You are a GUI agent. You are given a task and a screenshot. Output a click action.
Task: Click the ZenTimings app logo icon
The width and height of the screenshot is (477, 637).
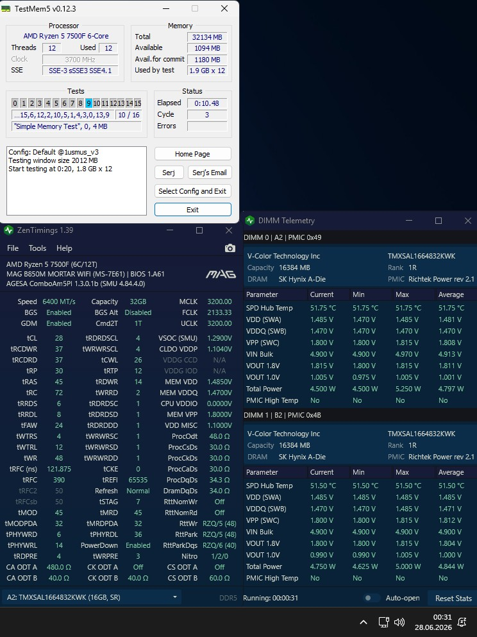8,230
